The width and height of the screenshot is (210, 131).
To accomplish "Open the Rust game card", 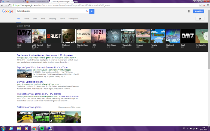I will [54, 38].
